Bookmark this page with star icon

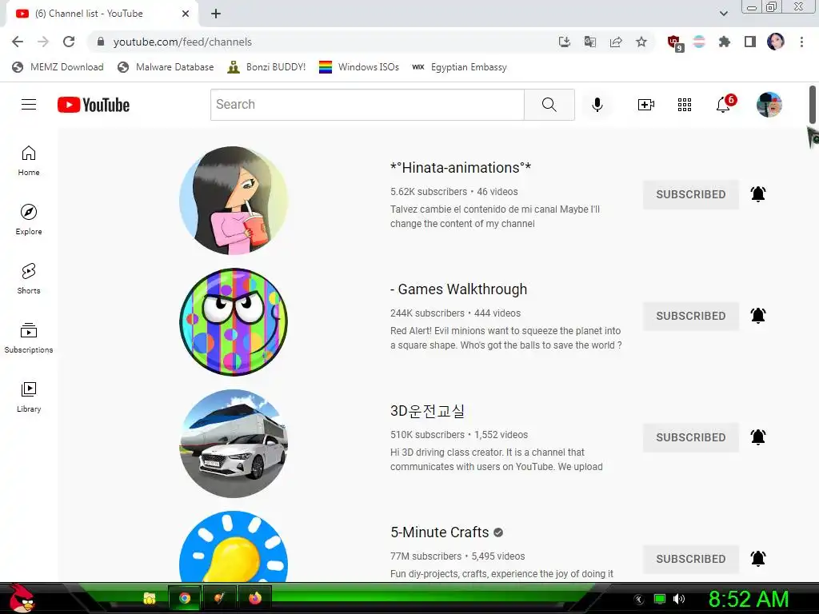641,42
